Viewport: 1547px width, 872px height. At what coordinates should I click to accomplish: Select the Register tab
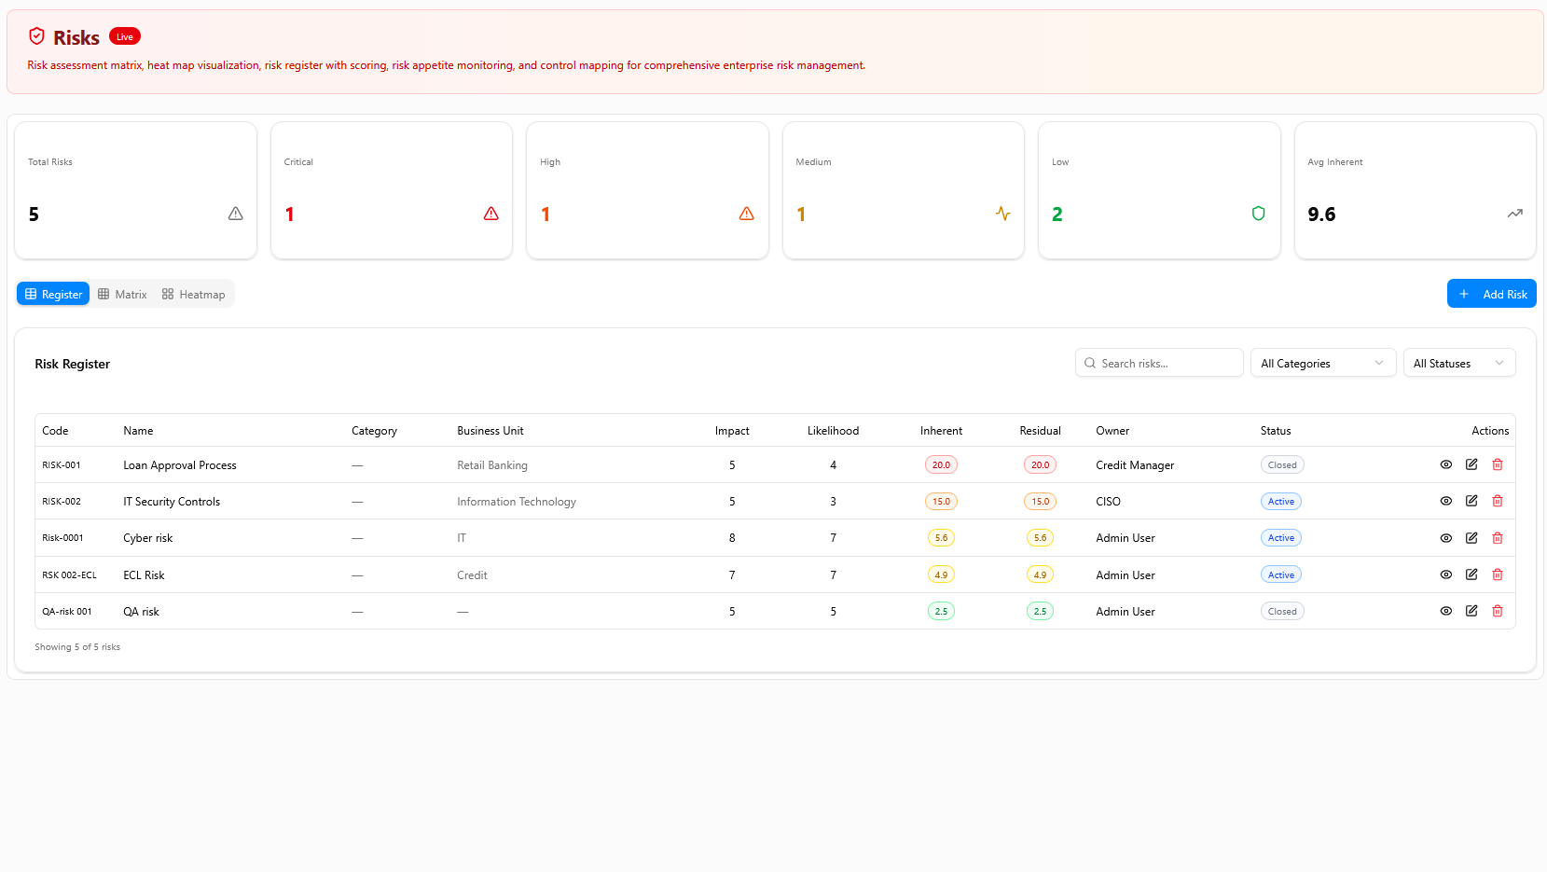[53, 294]
